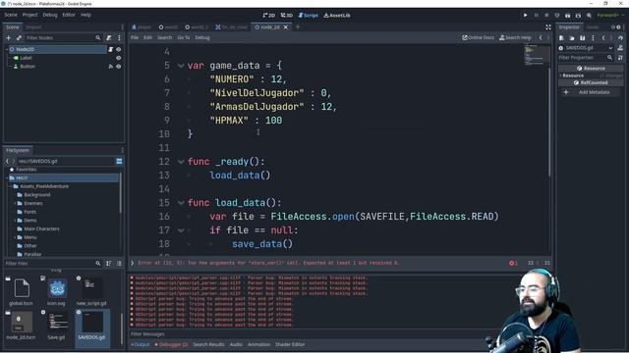The height and width of the screenshot is (353, 629).
Task: Focus the Filter Files search field
Action: (x=52, y=264)
